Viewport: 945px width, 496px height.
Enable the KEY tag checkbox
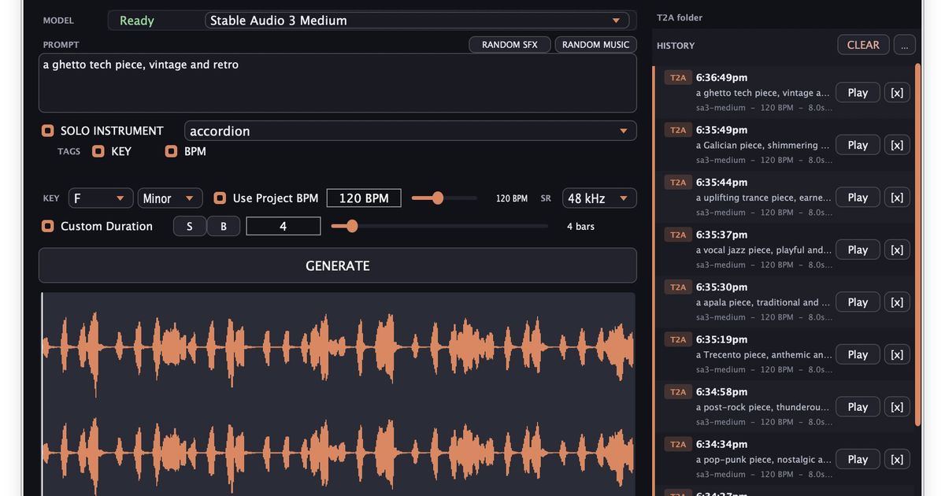click(98, 151)
